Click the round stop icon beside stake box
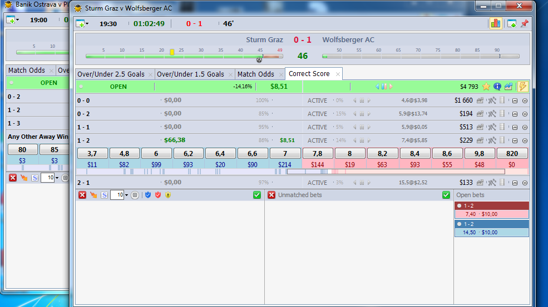The image size is (548, 307). pyautogui.click(x=135, y=195)
